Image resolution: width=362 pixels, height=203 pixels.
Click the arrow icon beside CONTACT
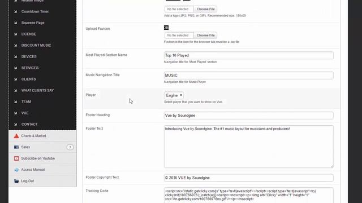pos(15,124)
